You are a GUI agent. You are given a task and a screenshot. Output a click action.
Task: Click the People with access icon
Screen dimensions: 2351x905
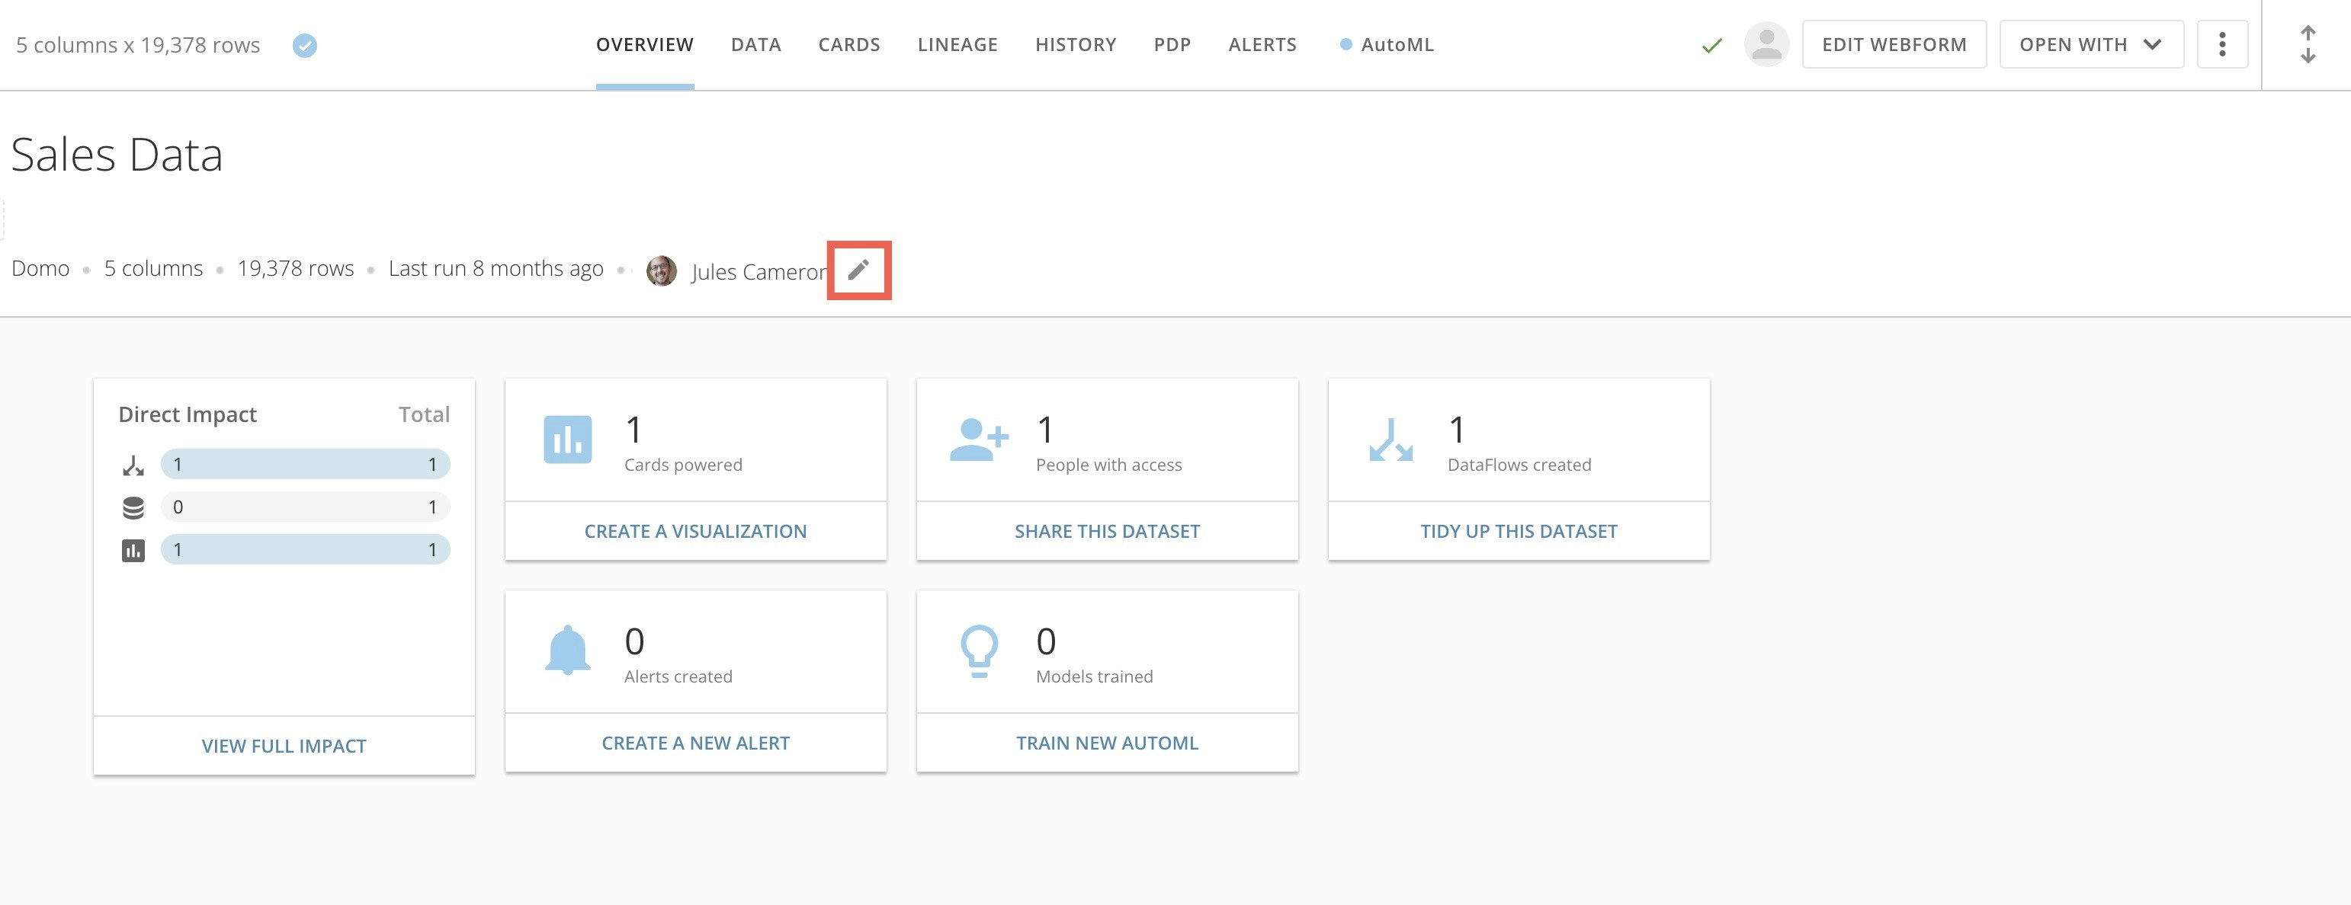tap(978, 440)
